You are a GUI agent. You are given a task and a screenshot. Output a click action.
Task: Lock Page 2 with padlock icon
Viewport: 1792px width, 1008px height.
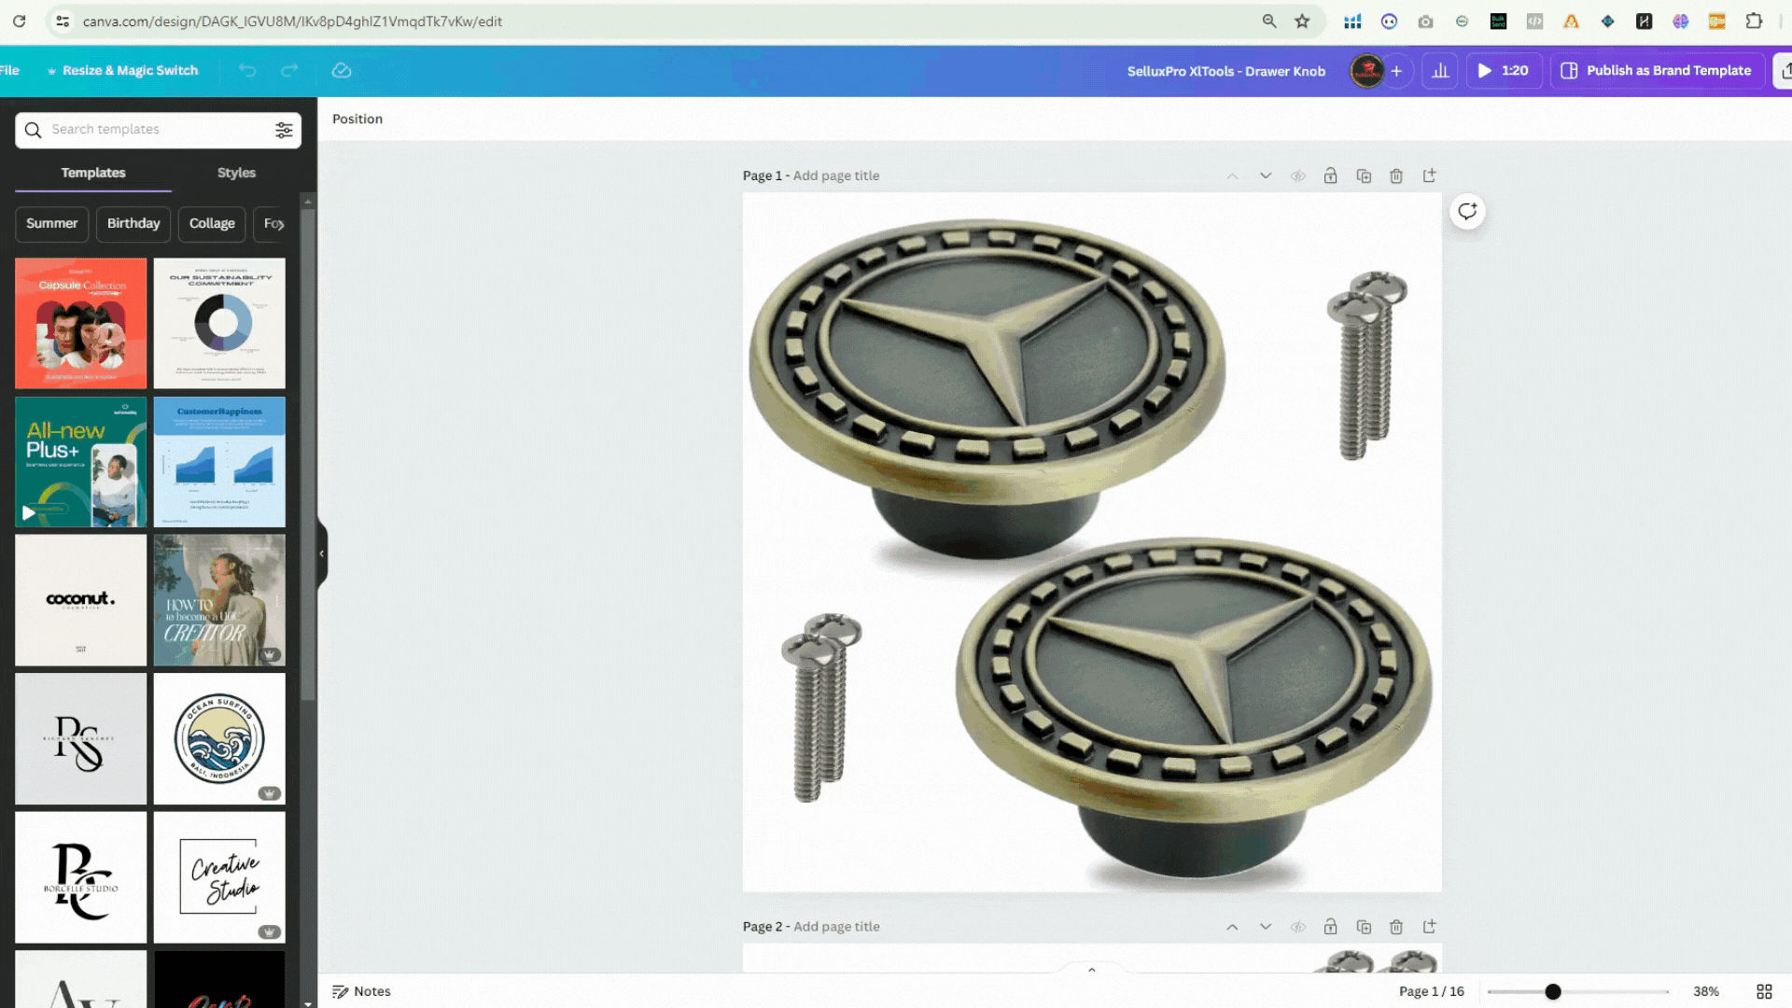coord(1331,927)
